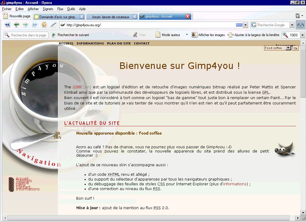Click the Opera logo in the title bar

(3, 2)
